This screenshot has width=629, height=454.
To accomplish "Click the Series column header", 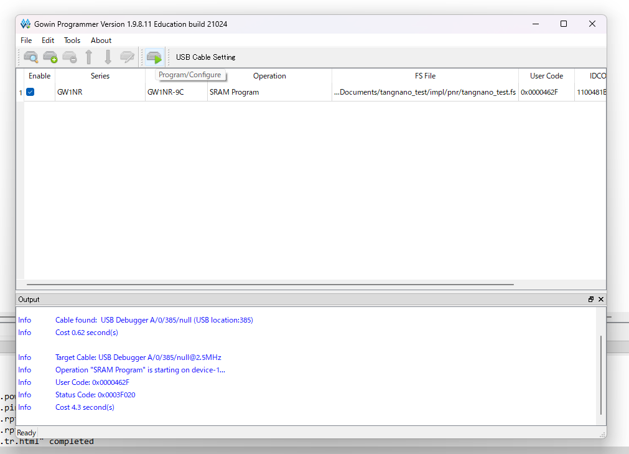I will click(x=100, y=76).
